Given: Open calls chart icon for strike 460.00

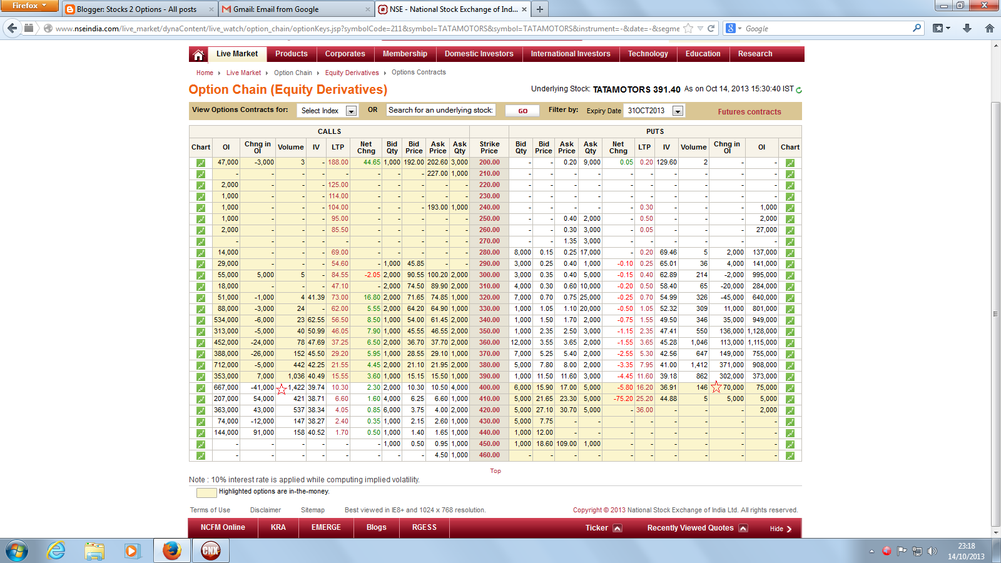Looking at the screenshot, I should [x=201, y=455].
